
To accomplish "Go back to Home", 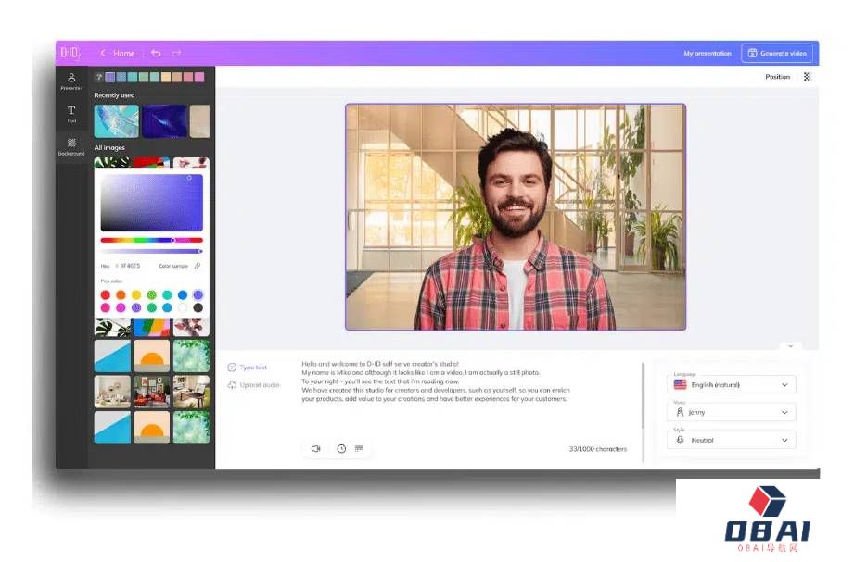I will tap(118, 54).
